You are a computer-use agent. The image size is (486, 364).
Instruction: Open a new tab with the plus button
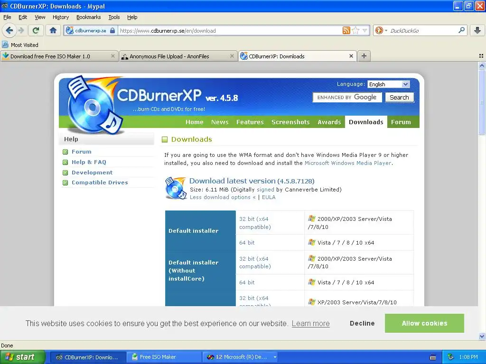(x=364, y=56)
